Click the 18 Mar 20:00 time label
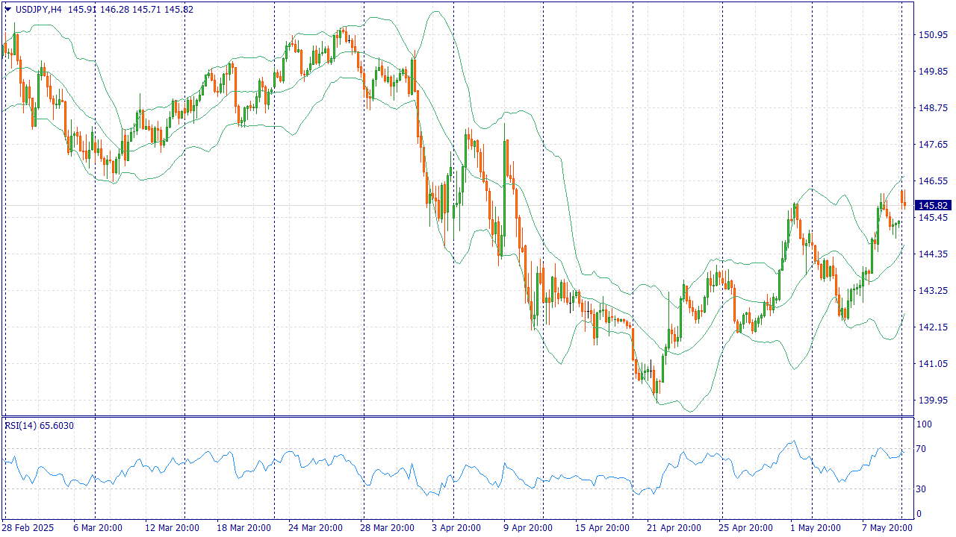 coord(243,528)
